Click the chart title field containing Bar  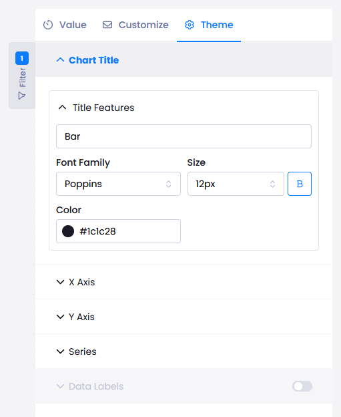[184, 136]
